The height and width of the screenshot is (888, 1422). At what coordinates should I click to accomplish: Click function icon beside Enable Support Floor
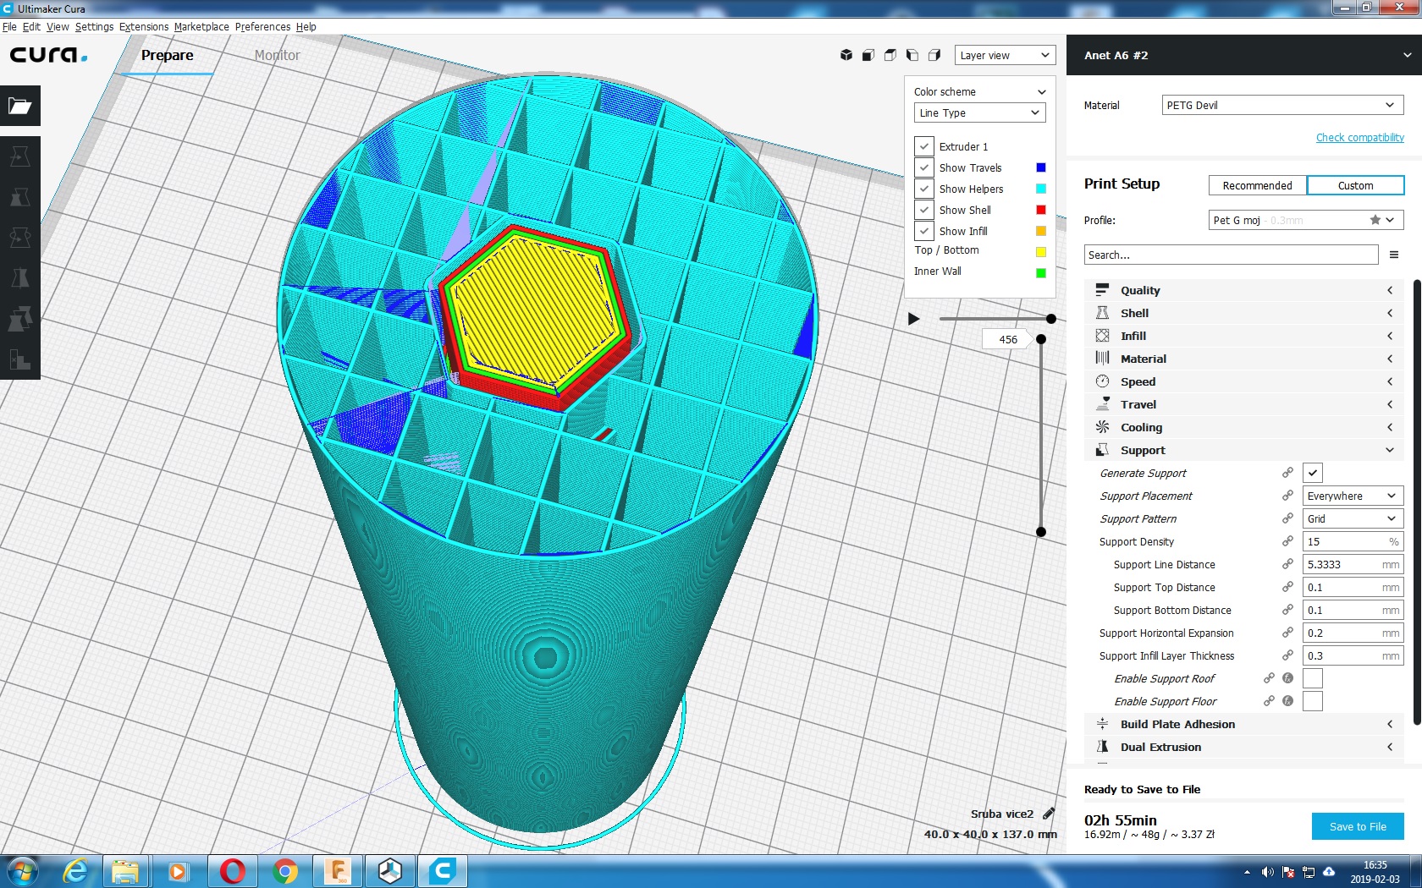click(x=1287, y=701)
